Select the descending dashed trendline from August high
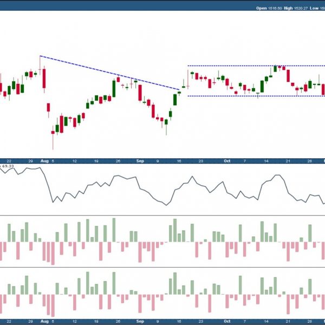325x325 pixels. coord(109,73)
